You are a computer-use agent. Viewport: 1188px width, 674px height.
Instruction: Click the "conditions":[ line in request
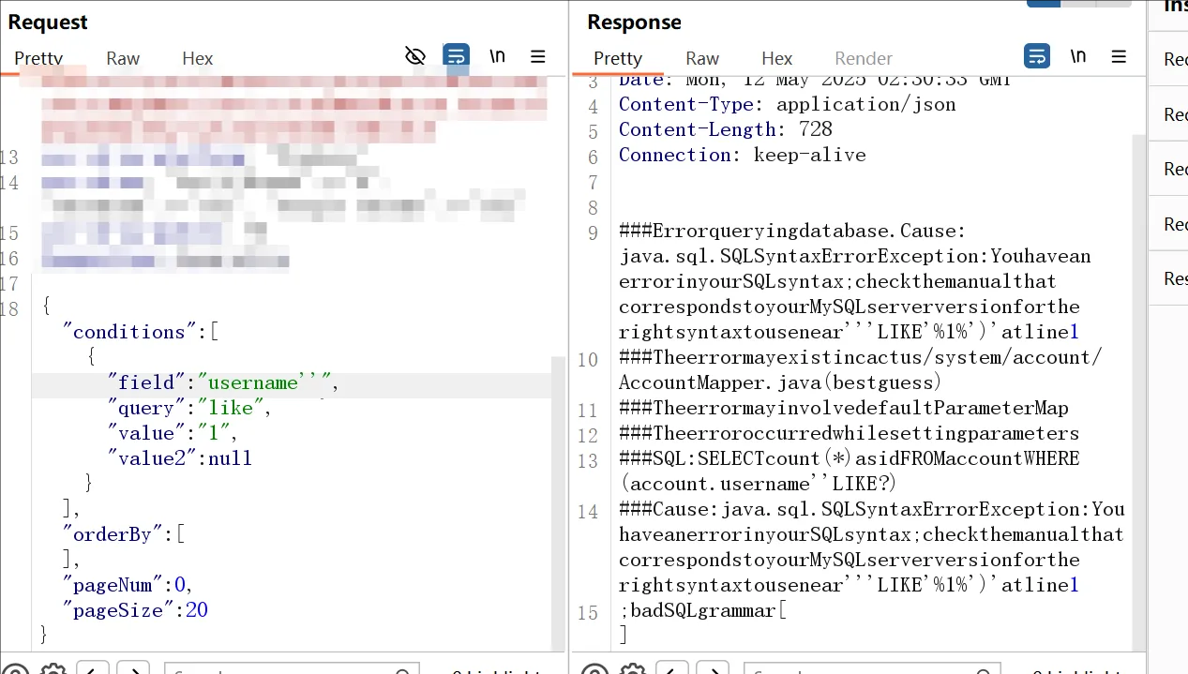click(x=141, y=332)
